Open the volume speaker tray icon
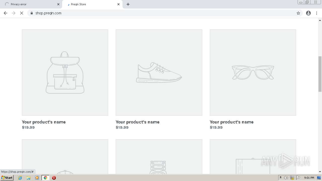This screenshot has height=181, width=322. 286,178
